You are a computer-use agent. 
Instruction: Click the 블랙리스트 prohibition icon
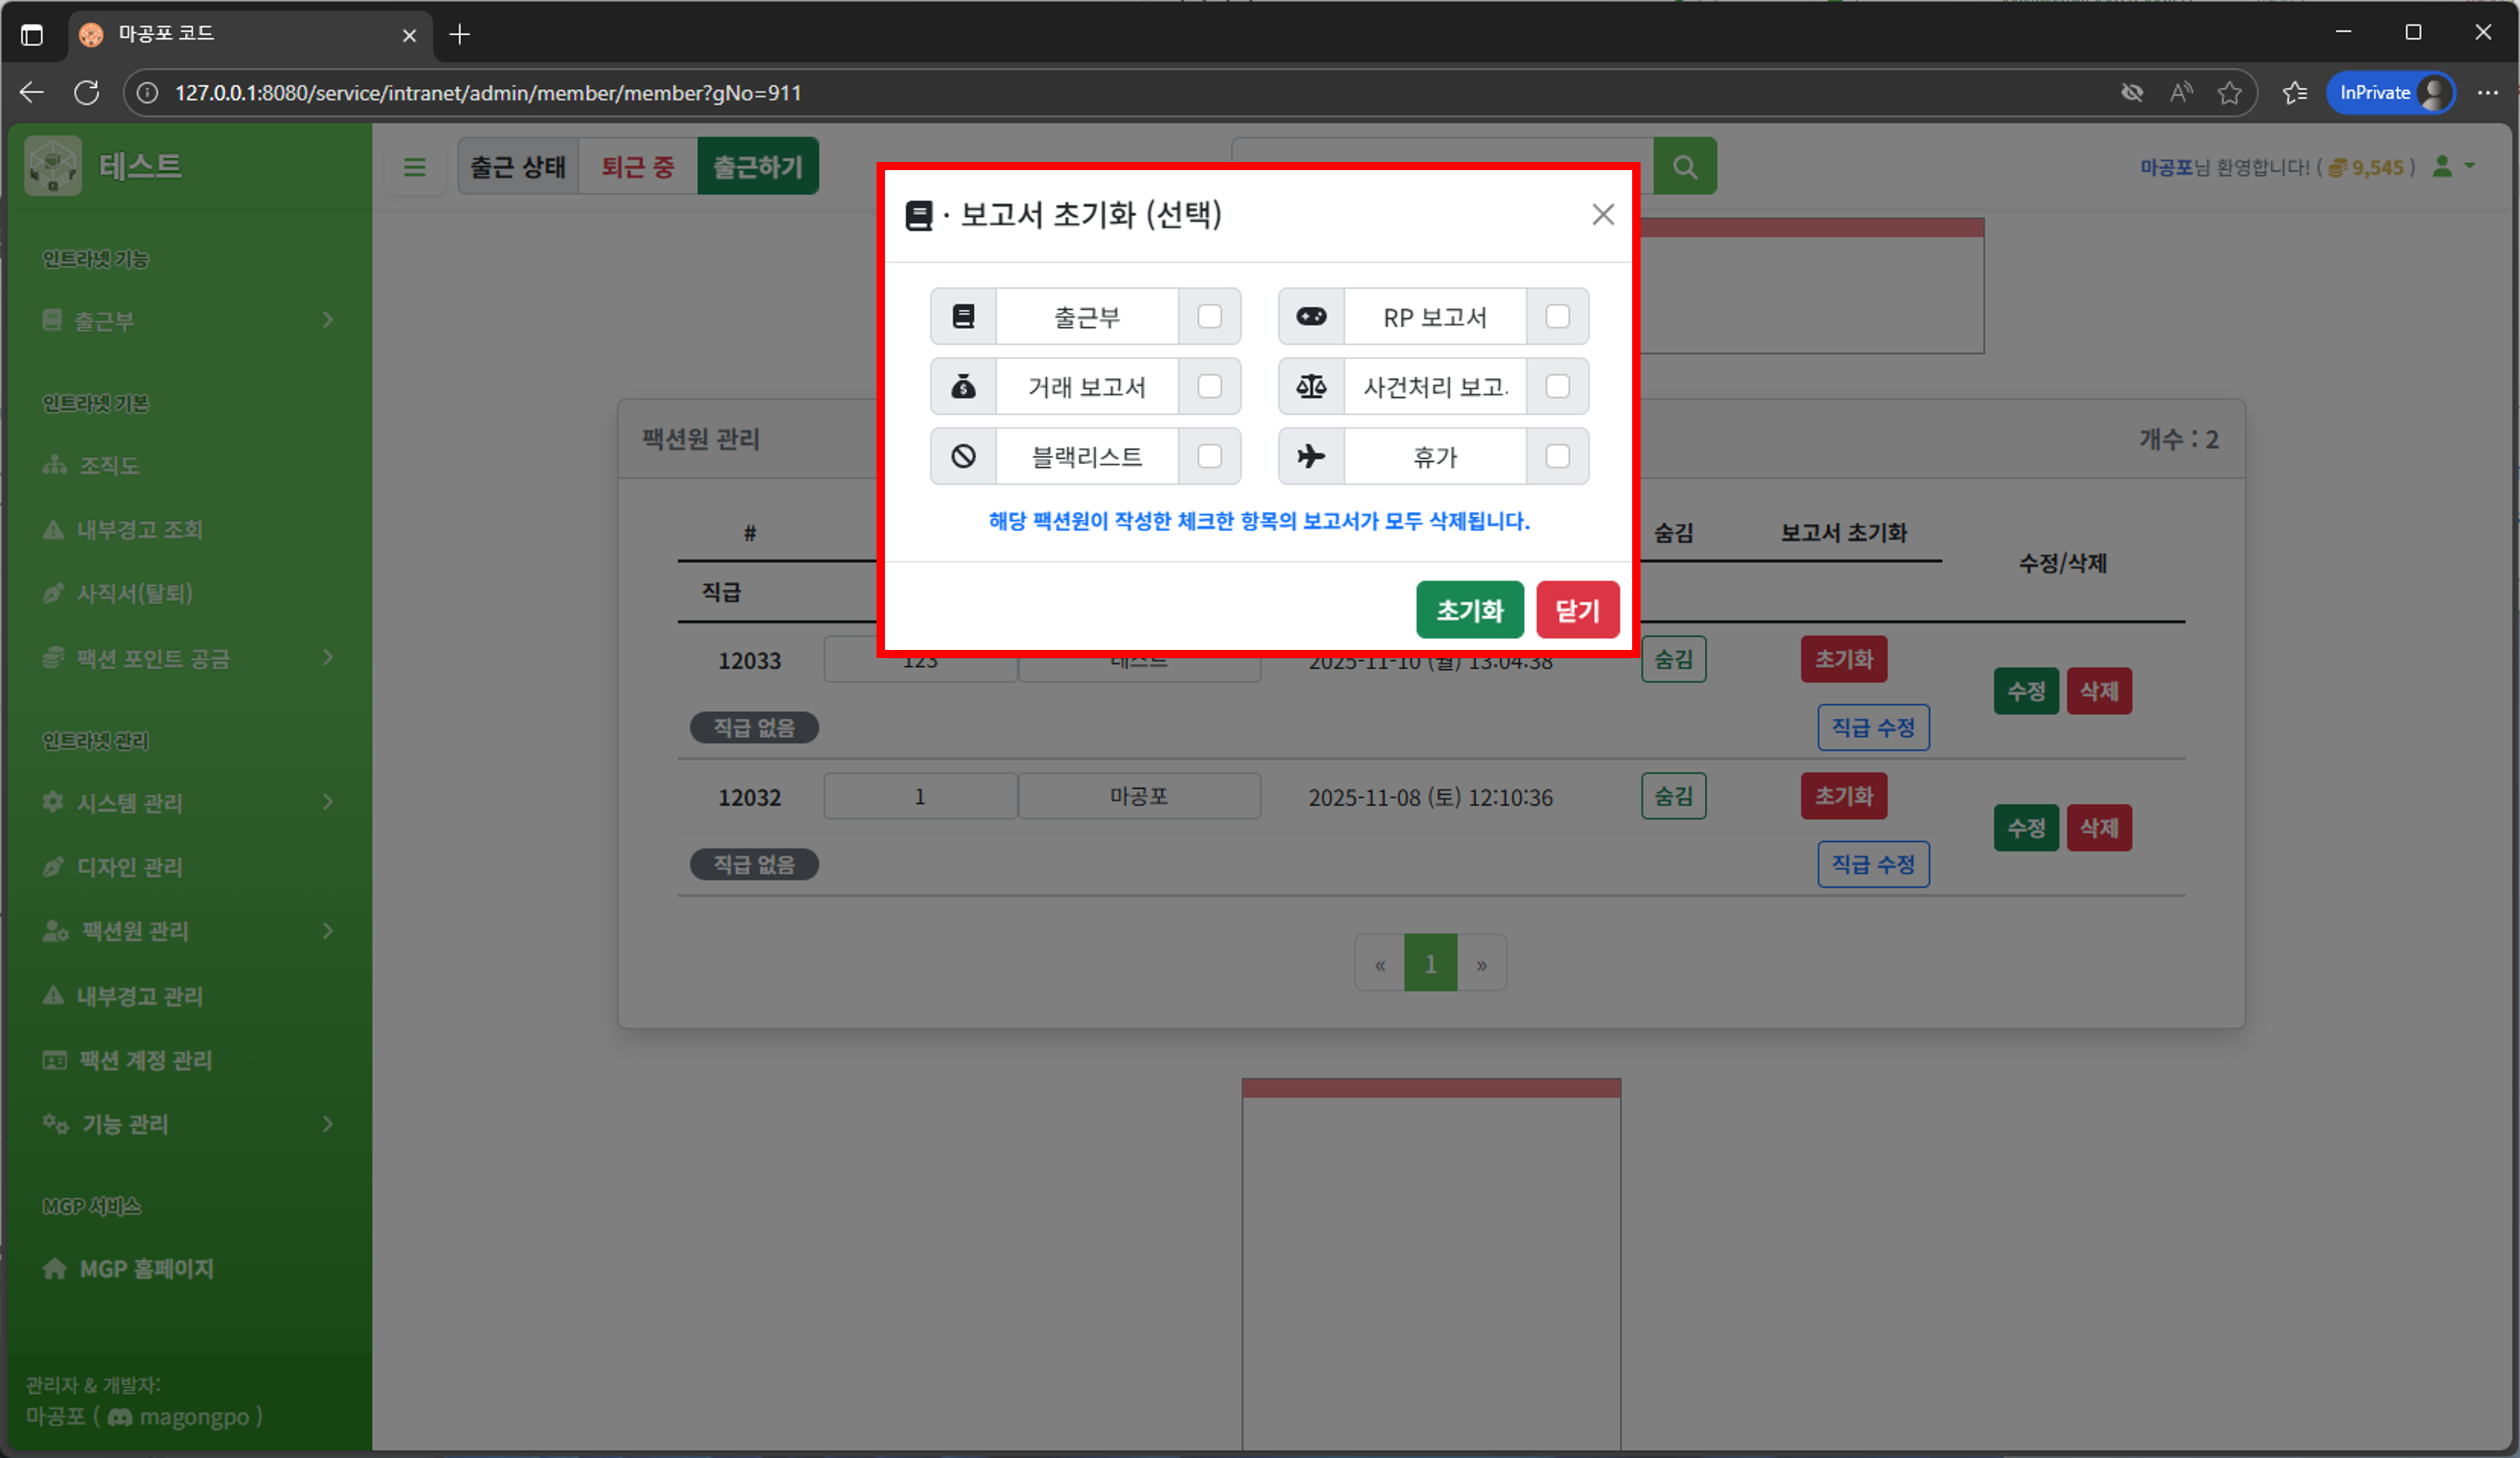tap(963, 456)
